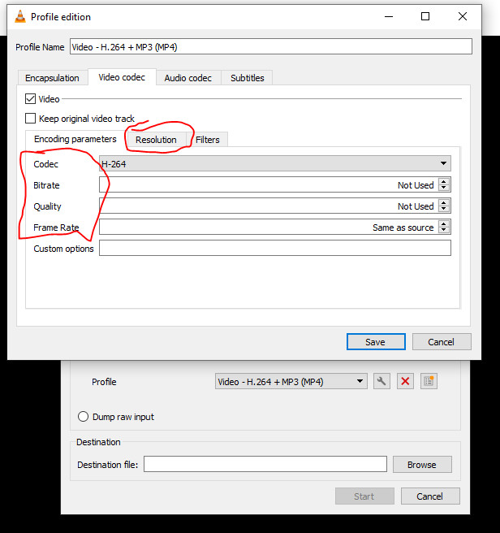The image size is (500, 533).
Task: Click the red X delete profile icon
Action: click(405, 381)
